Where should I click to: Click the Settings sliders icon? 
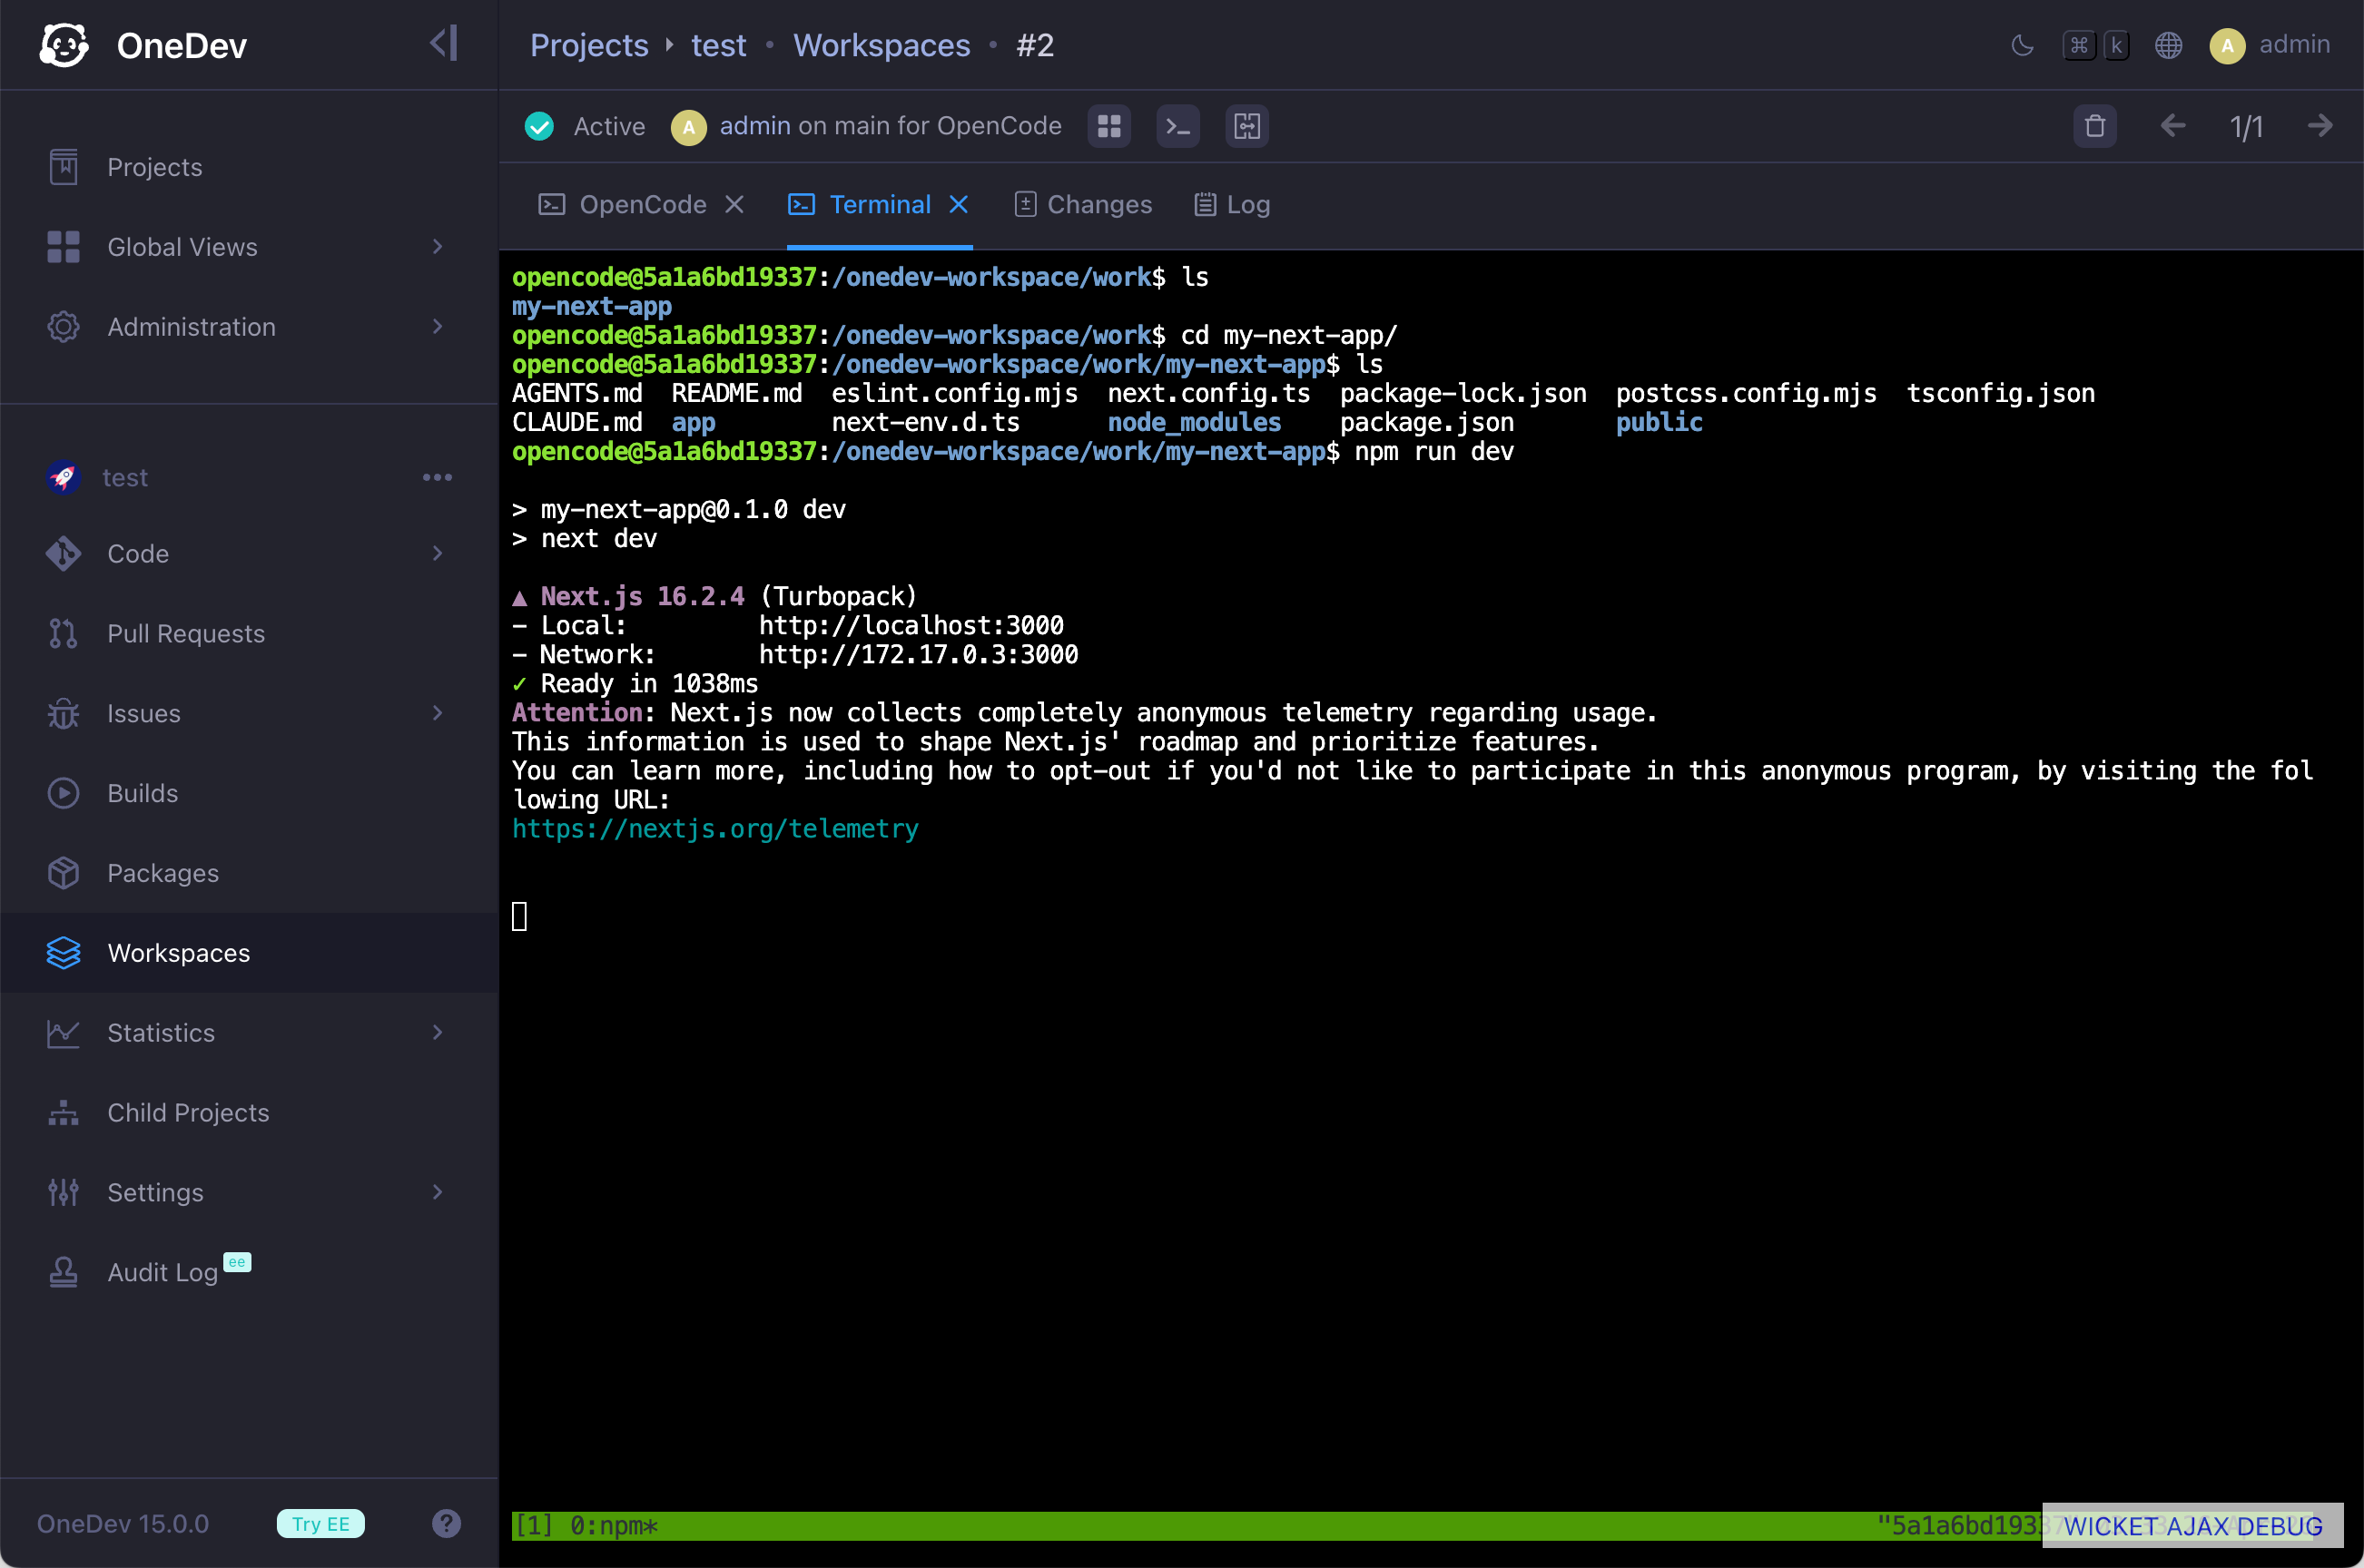[63, 1192]
